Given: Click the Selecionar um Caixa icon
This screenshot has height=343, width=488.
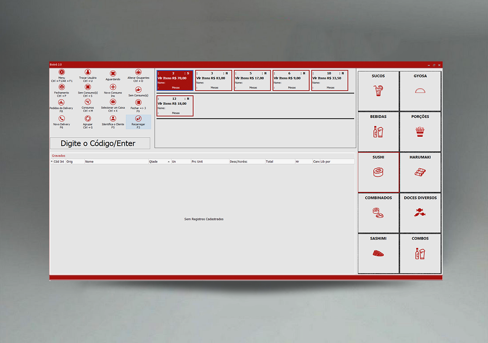Looking at the screenshot, I should pyautogui.click(x=113, y=102).
